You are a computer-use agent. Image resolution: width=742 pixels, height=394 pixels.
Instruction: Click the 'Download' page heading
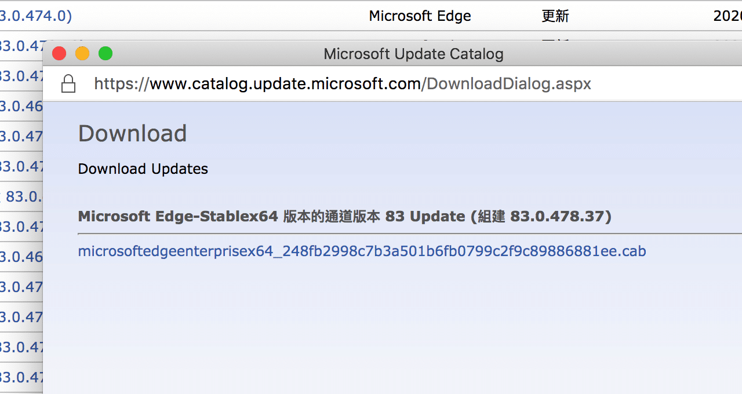coord(132,133)
